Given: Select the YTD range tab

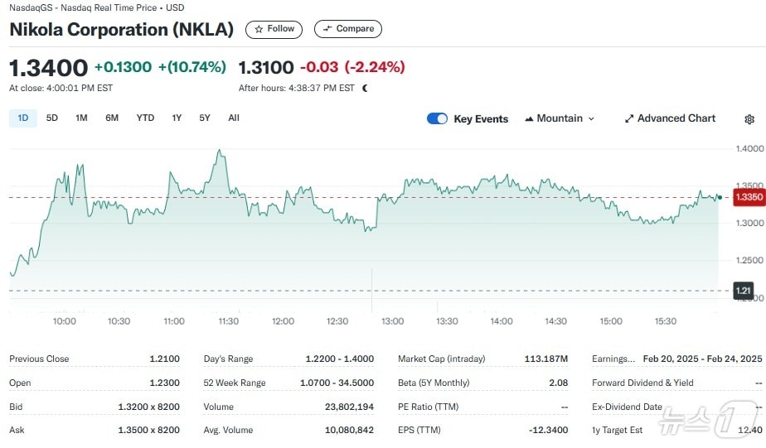Looking at the screenshot, I should click(145, 118).
